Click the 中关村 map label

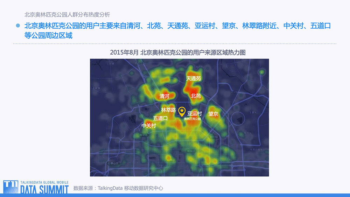(149, 126)
